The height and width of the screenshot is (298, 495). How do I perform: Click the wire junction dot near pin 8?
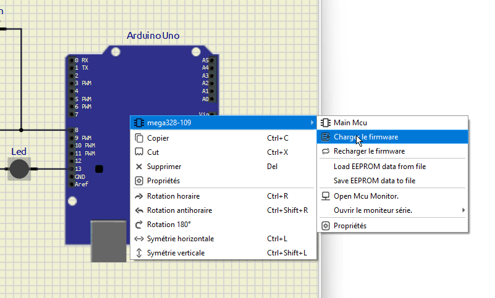coord(21,130)
